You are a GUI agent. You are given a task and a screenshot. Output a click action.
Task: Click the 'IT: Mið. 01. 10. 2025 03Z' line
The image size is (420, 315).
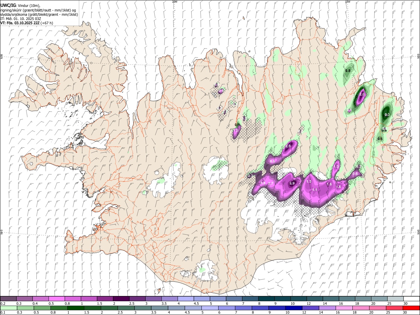[21, 19]
